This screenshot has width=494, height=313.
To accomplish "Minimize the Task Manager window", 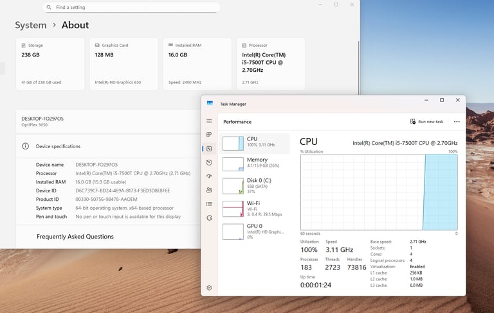I will point(426,100).
